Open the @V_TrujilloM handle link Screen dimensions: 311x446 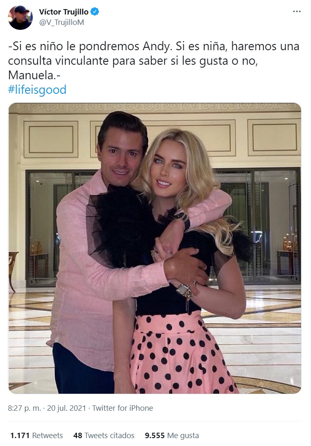coord(61,22)
